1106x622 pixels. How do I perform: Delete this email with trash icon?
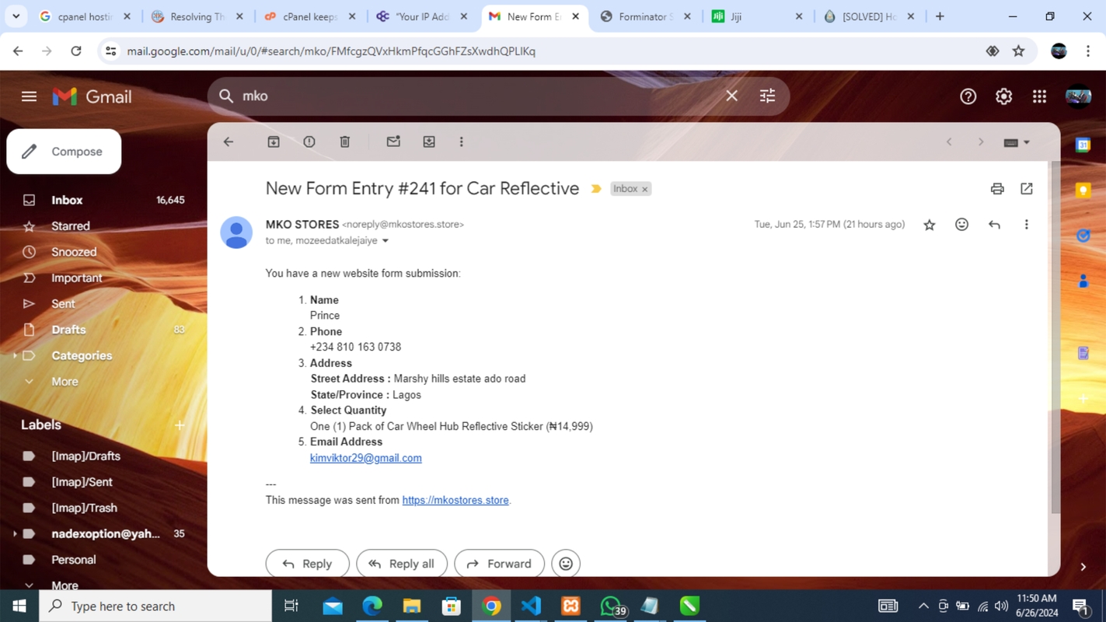tap(345, 142)
